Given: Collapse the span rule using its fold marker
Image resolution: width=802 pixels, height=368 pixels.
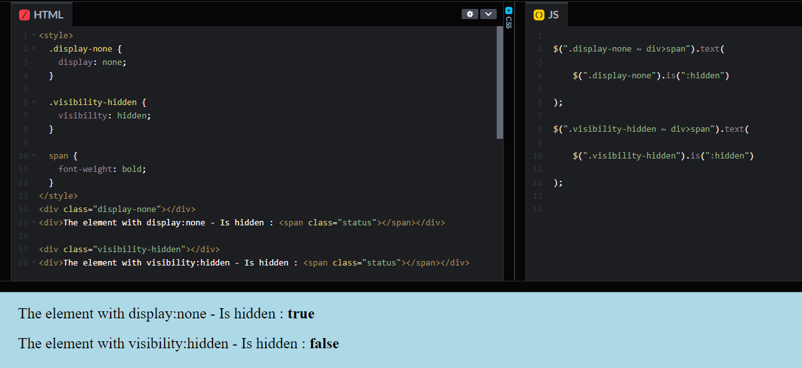Looking at the screenshot, I should pos(33,155).
